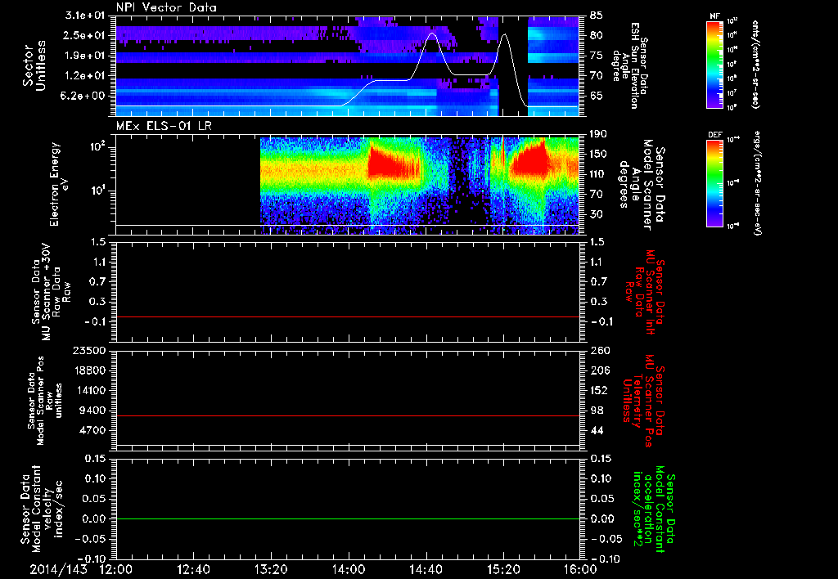Click the 13:20 time tick label

272,569
